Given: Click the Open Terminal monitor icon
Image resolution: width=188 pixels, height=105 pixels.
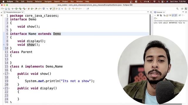Looking at the screenshot, I should (44, 9).
